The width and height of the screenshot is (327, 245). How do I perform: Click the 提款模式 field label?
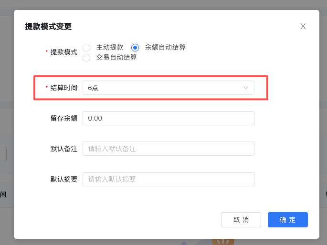[63, 52]
